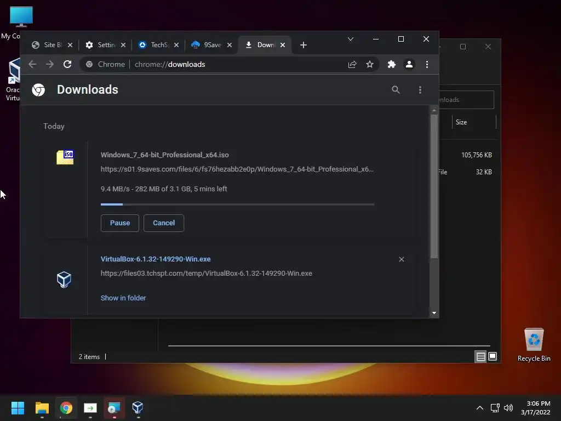The width and height of the screenshot is (561, 421).
Task: Open the green-arrow app on taskbar
Action: [x=90, y=408]
